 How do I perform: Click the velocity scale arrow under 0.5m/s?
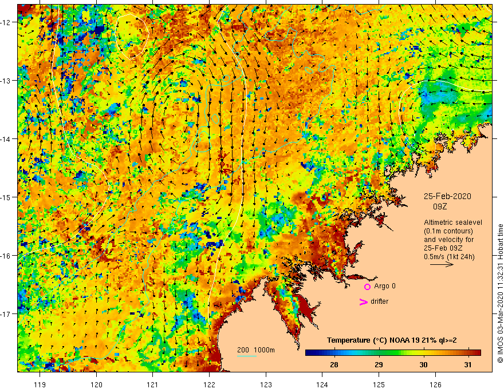tap(442, 264)
